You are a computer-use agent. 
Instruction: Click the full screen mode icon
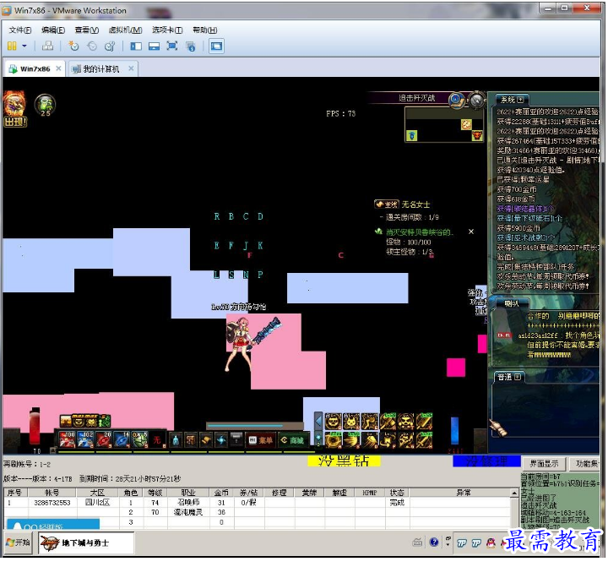point(171,46)
